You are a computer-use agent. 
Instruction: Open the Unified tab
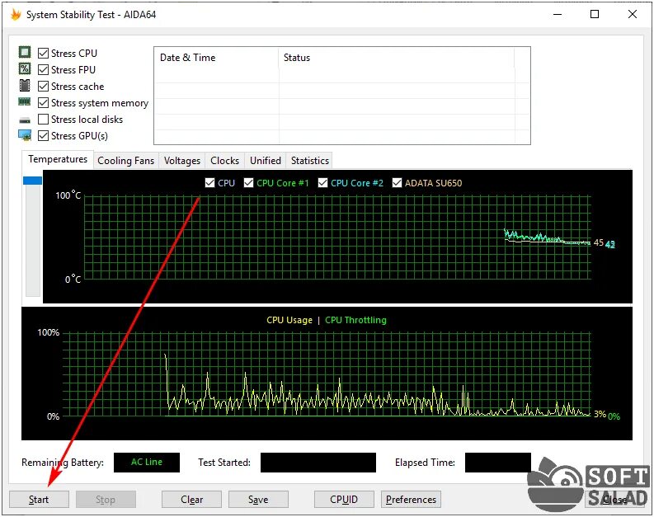(266, 161)
